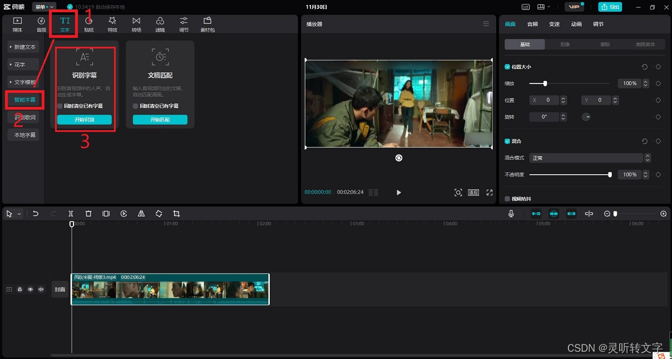Click the 导出 export button
The height and width of the screenshot is (359, 672).
pos(610,7)
